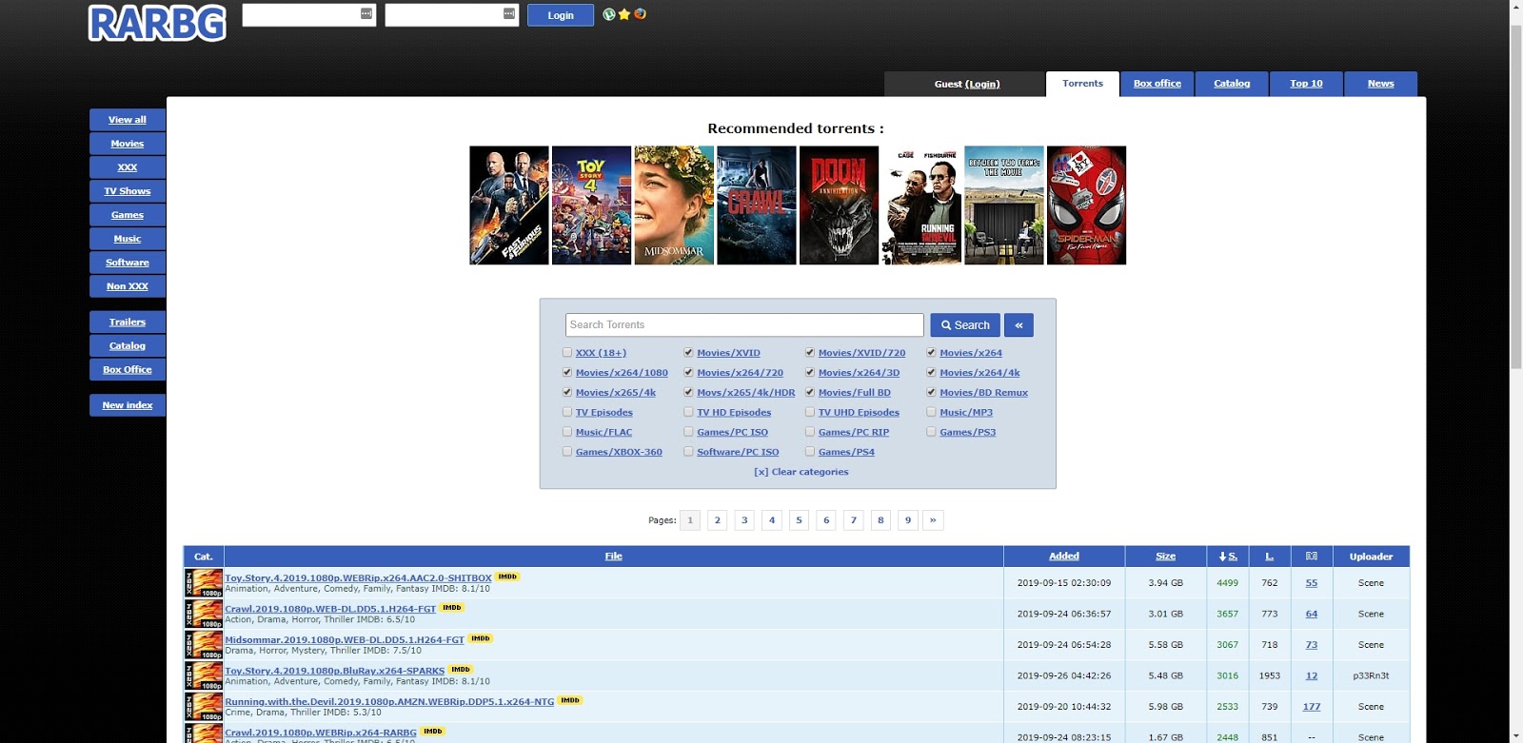Click IMDb badge next to Toy.Story.4 SHITBOX
The image size is (1523, 743).
(x=507, y=577)
